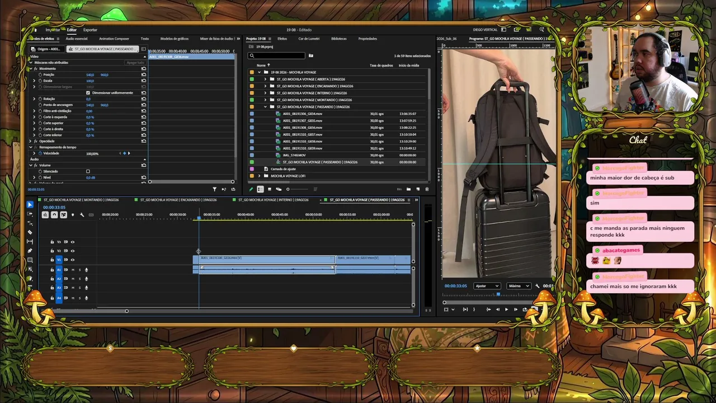
Task: Expand the Opacidade effect
Action: (x=31, y=141)
